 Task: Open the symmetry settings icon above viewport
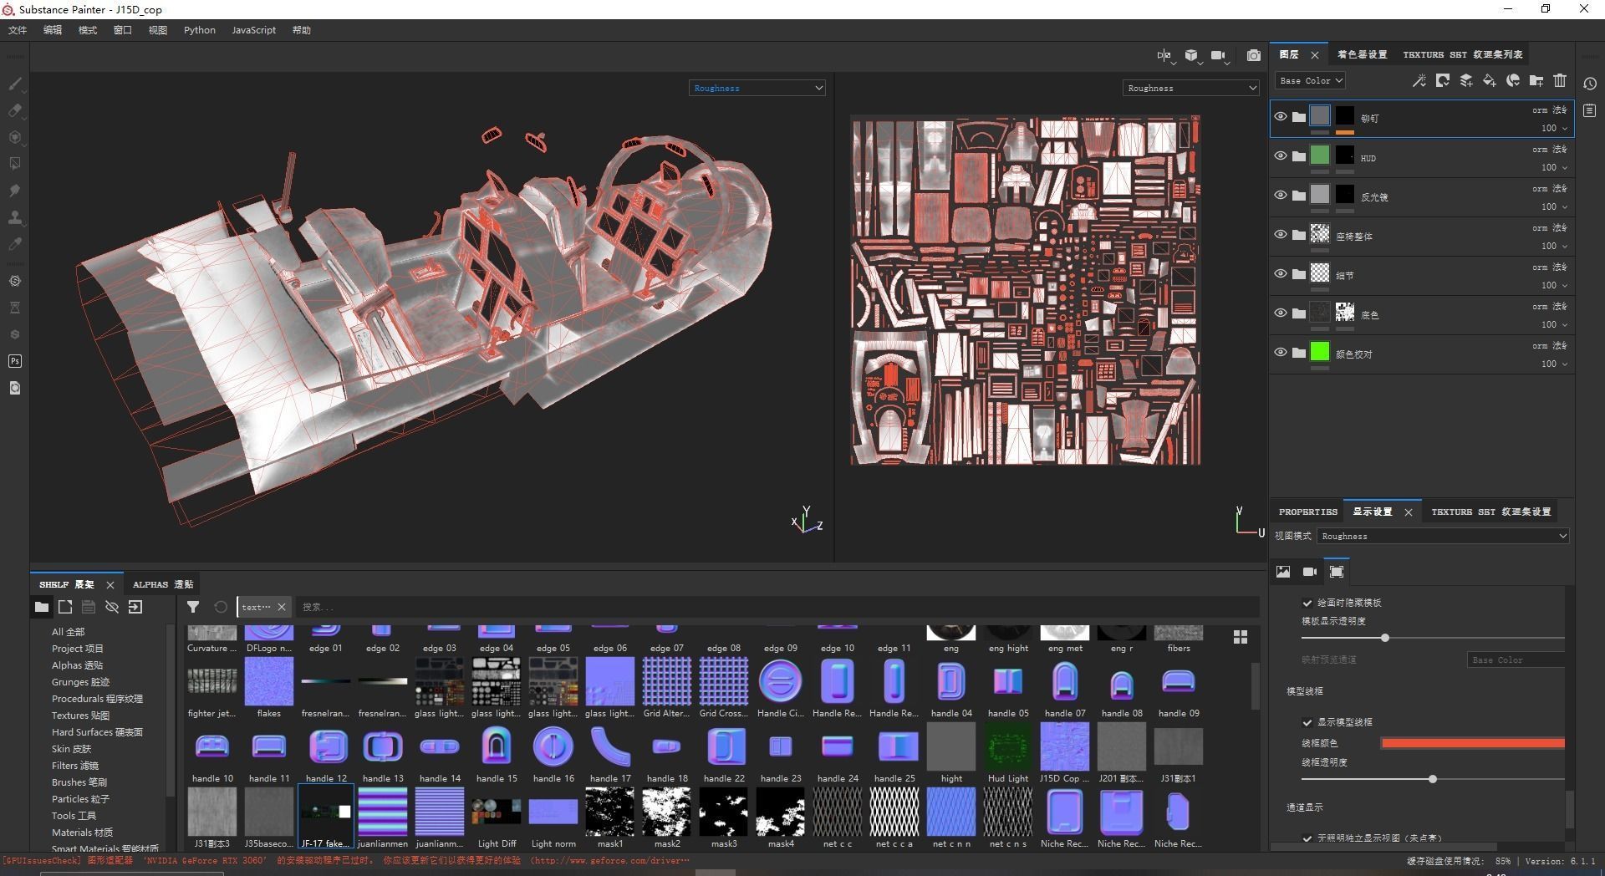click(1164, 55)
